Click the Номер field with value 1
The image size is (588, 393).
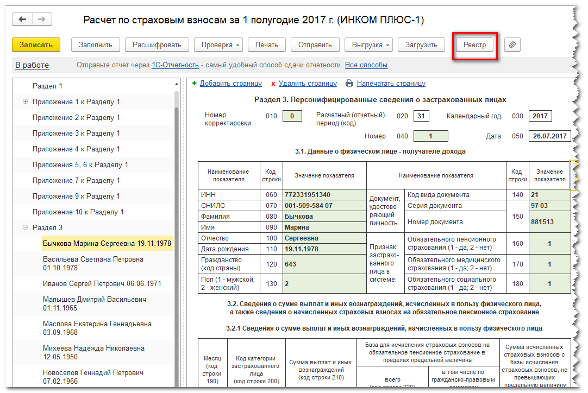click(x=430, y=136)
